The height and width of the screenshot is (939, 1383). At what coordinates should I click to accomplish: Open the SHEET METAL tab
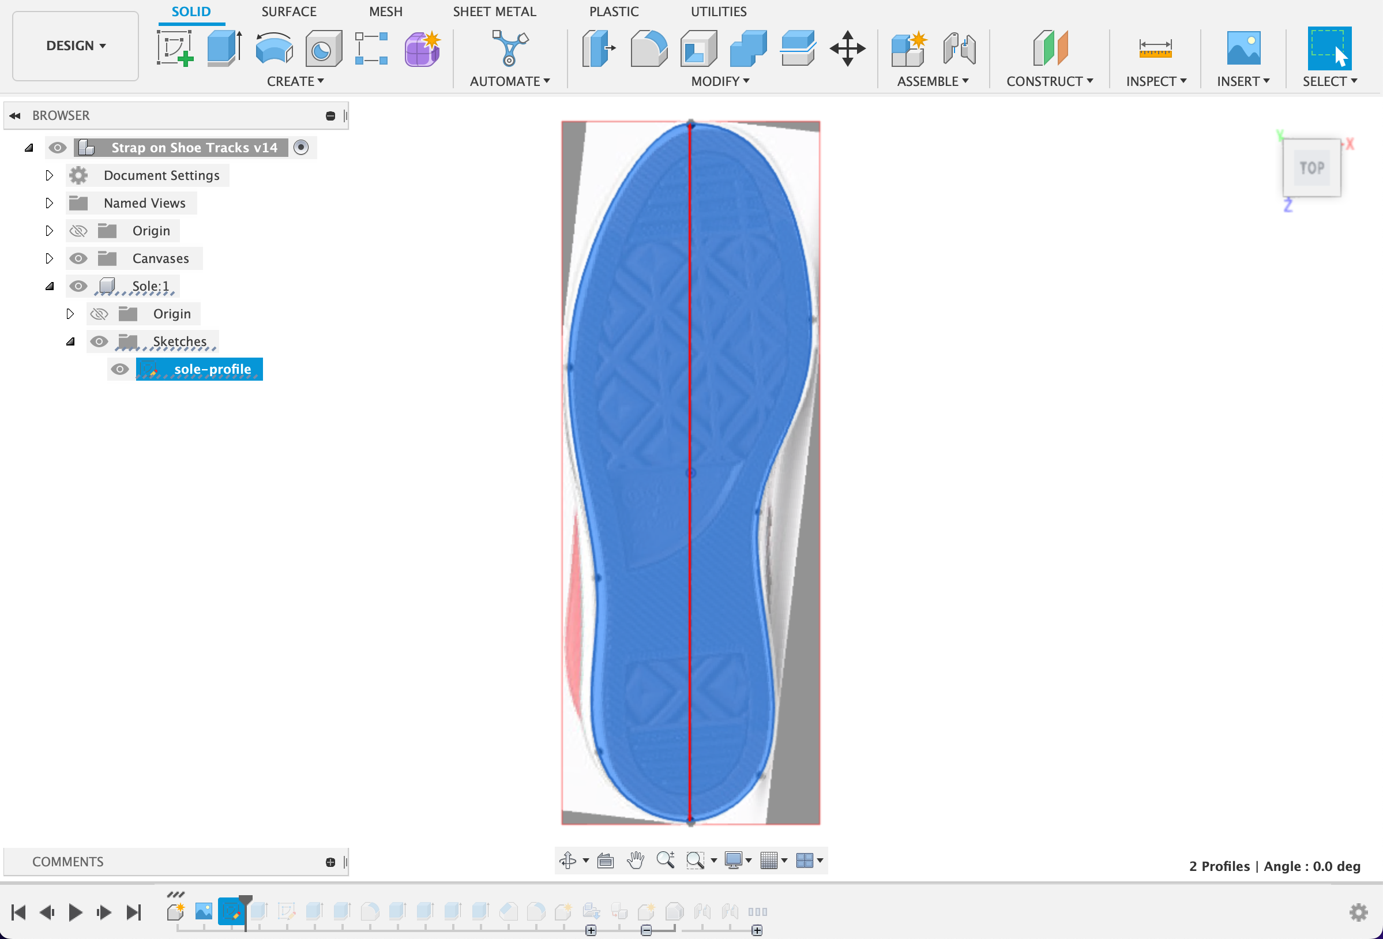click(x=494, y=12)
